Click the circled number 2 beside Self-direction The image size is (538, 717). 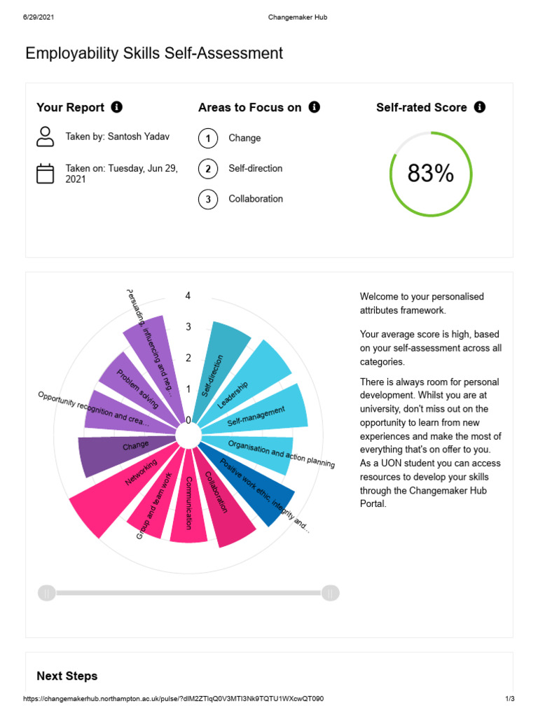click(208, 169)
